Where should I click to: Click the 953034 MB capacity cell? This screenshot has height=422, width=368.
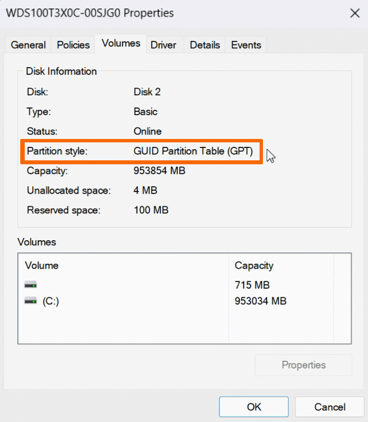261,302
